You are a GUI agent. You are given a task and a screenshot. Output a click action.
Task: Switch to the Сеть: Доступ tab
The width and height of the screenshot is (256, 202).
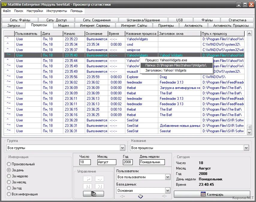pos(56,20)
